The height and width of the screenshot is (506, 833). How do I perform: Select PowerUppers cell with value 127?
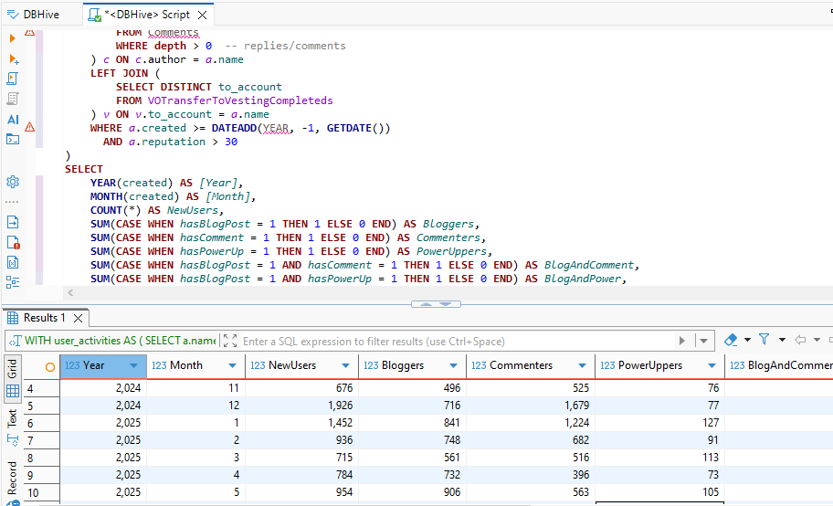point(659,423)
